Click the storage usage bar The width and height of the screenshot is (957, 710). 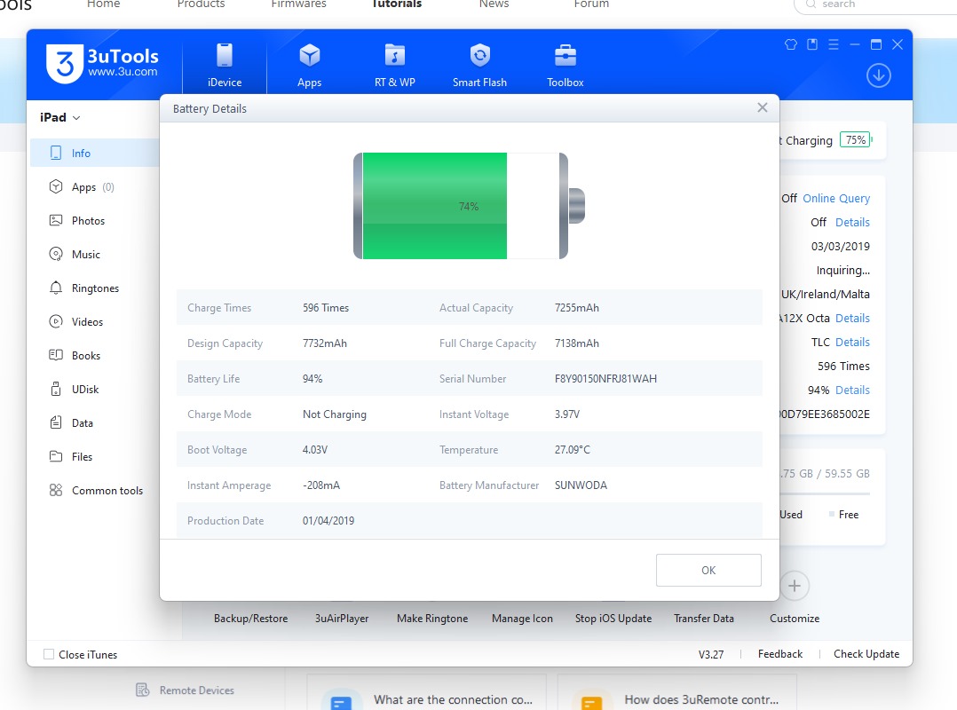[826, 493]
